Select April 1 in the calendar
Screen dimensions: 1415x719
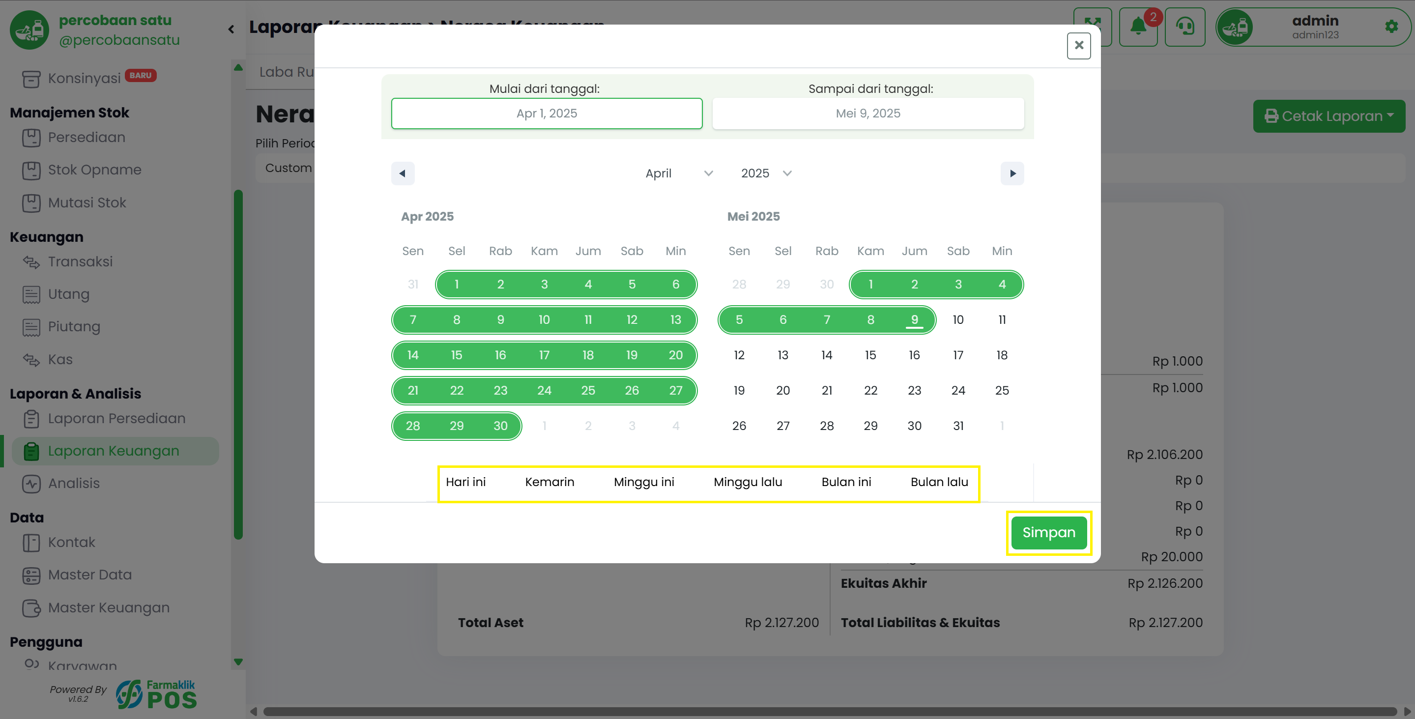457,285
